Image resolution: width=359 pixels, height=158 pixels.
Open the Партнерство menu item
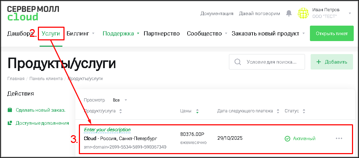coord(162,34)
